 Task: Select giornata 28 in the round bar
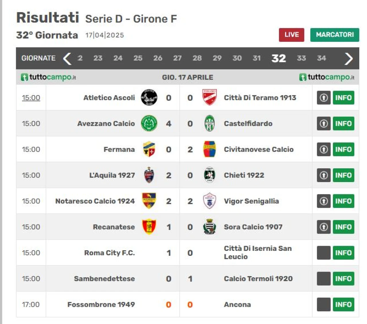[197, 58]
